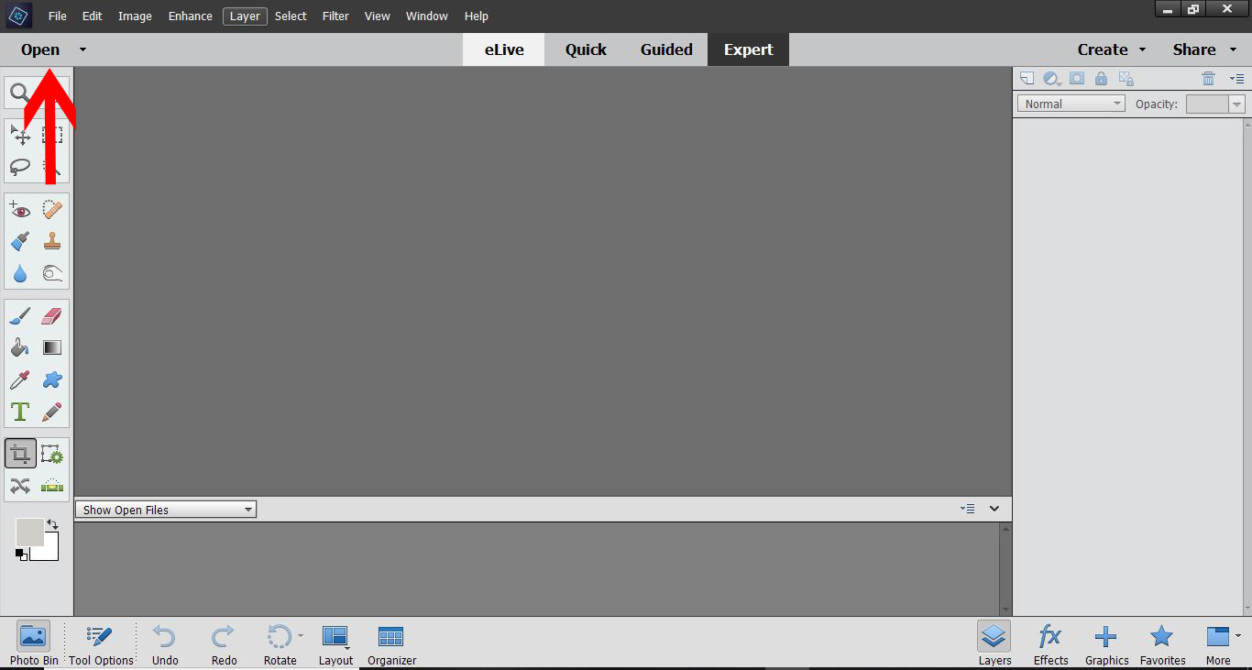Select the Sponge tool
The height and width of the screenshot is (670, 1252).
point(52,273)
